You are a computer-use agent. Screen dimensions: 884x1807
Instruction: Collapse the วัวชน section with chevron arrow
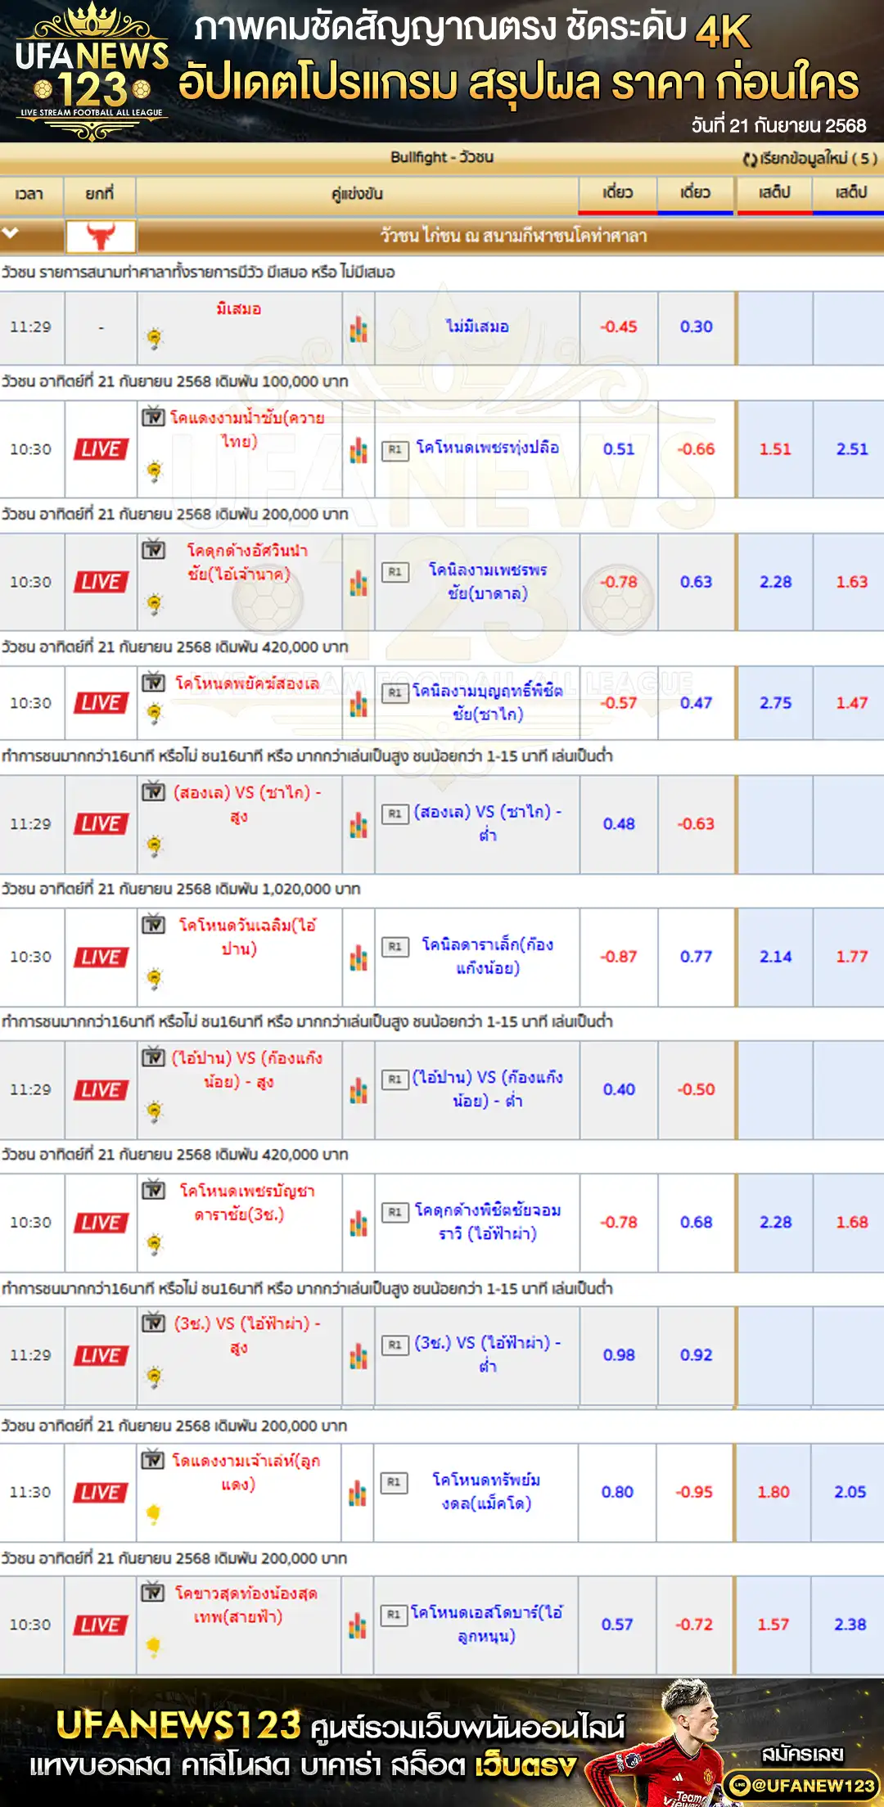11,234
